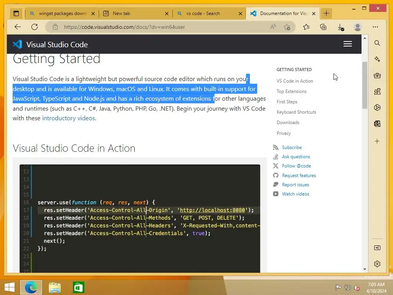Image resolution: width=393 pixels, height=295 pixels.
Task: Open the sidebar Search icon
Action: point(377,43)
